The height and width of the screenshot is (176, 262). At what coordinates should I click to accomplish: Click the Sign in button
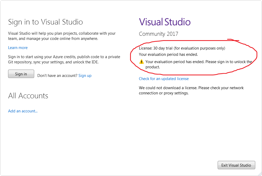click(x=21, y=74)
